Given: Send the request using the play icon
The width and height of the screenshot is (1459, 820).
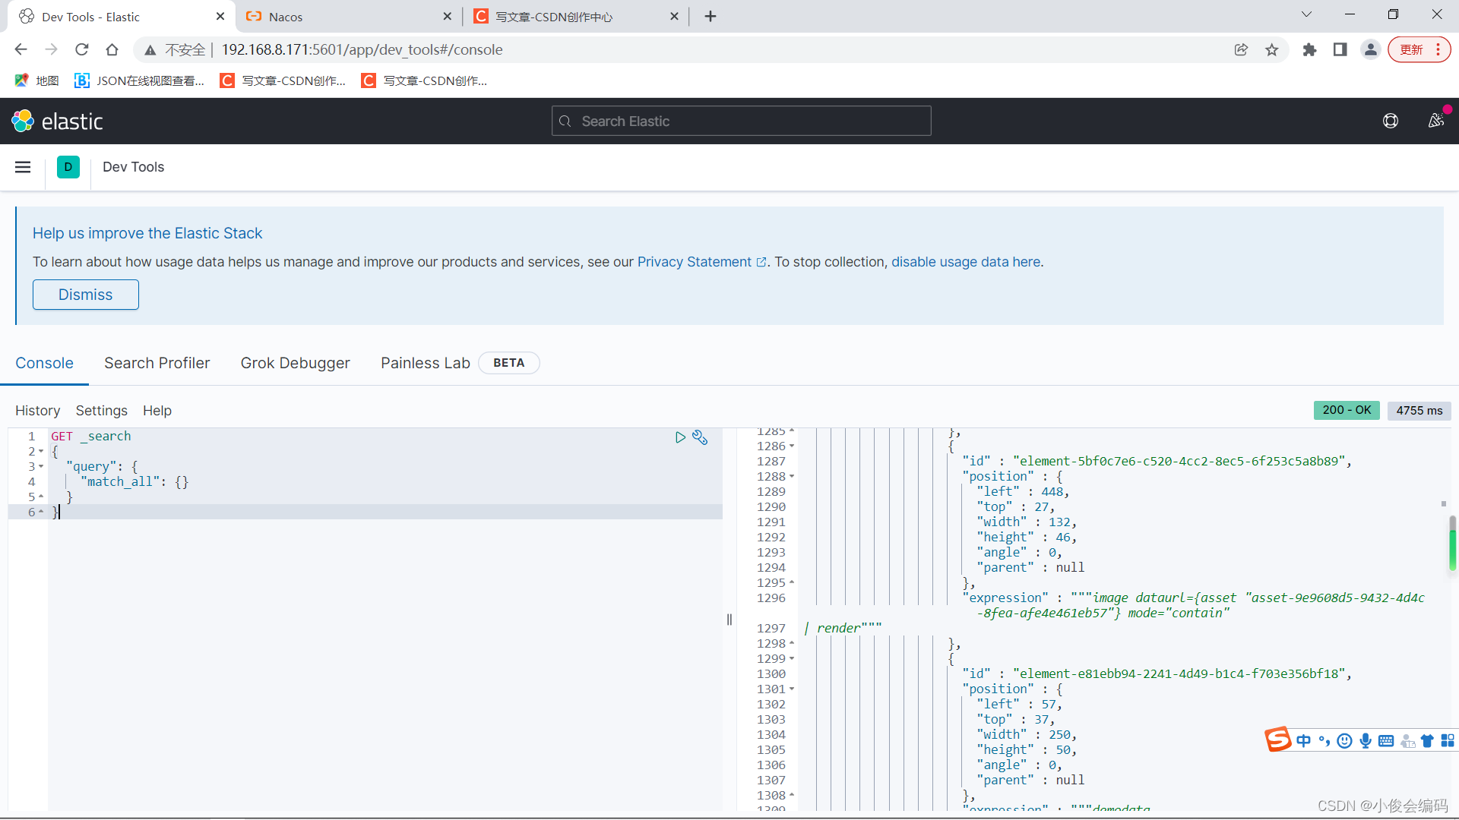Looking at the screenshot, I should 680,437.
